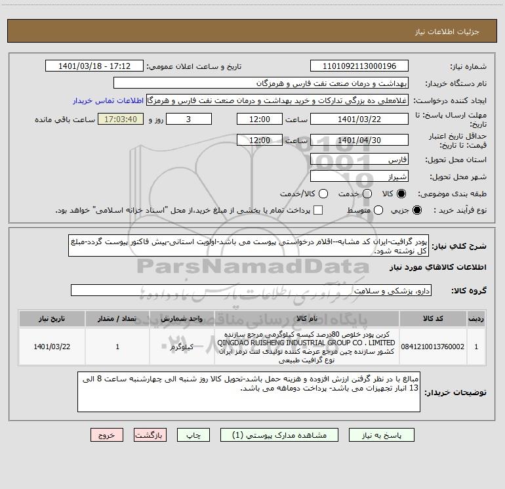Click the 'جزئیات اطلاعات نیاز' header title

coord(447,32)
